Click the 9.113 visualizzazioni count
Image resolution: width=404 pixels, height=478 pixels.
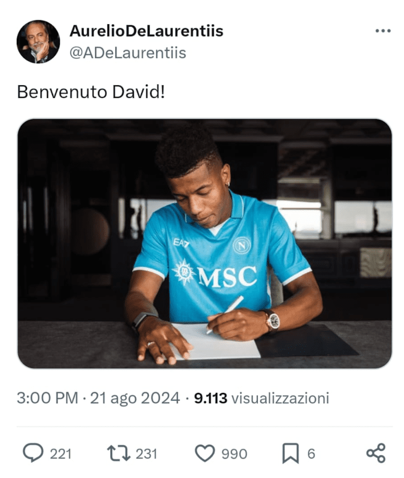262,398
